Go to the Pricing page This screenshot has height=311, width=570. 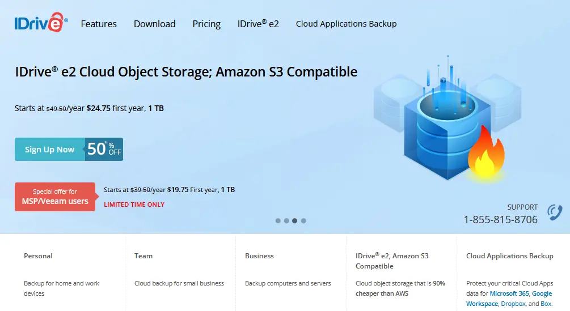coord(206,24)
